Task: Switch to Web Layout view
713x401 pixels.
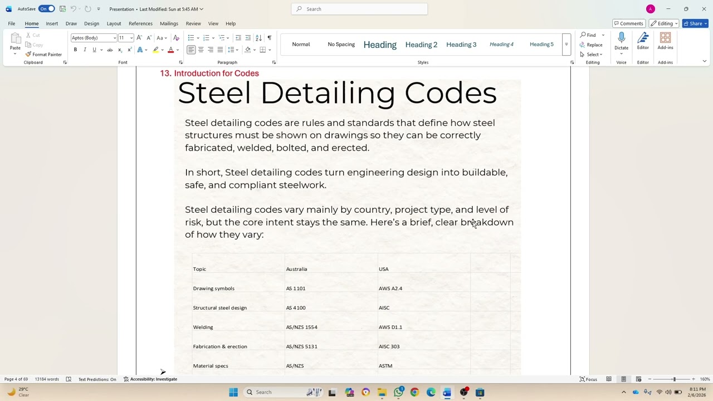Action: pyautogui.click(x=638, y=379)
